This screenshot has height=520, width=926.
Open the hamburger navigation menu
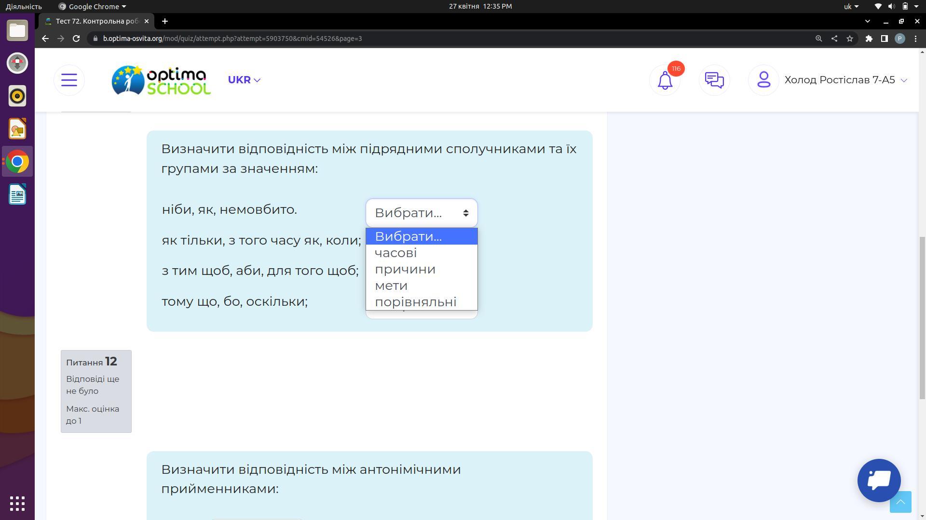69,80
